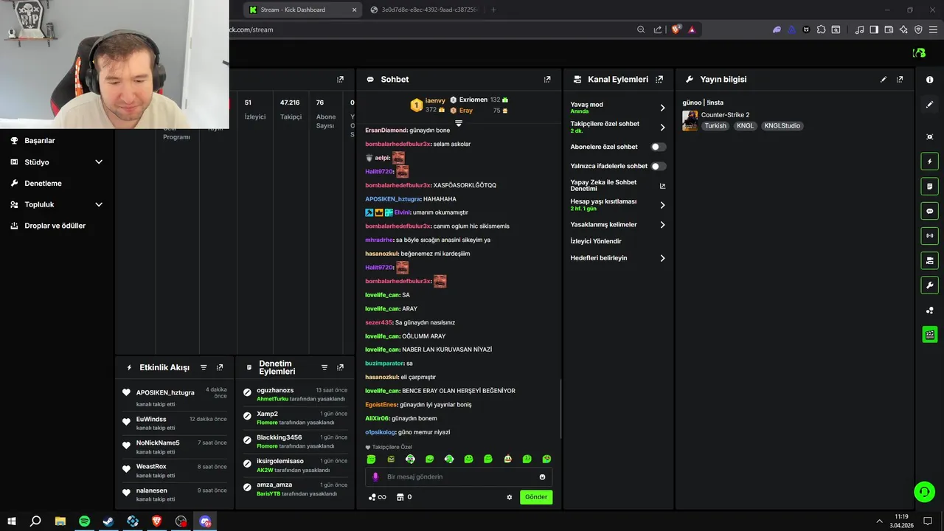Open Counter-Strike 2 game thumbnail
The height and width of the screenshot is (531, 944).
pos(690,120)
